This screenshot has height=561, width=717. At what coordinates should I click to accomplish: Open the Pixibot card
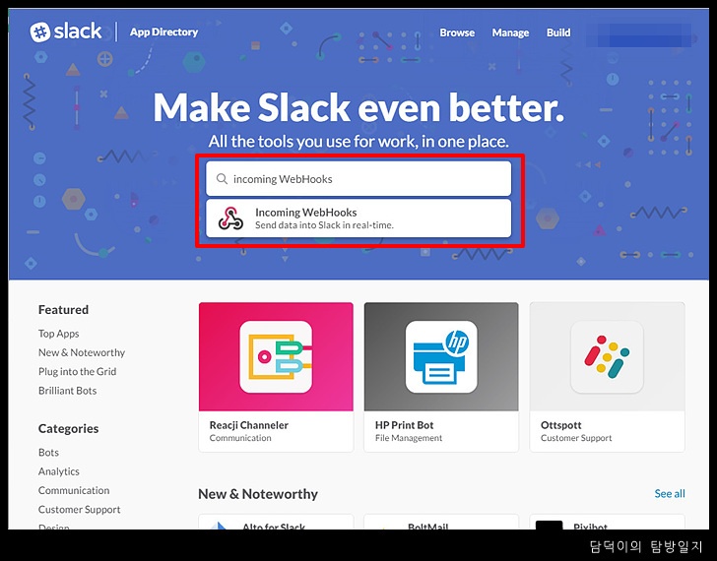pyautogui.click(x=607, y=522)
